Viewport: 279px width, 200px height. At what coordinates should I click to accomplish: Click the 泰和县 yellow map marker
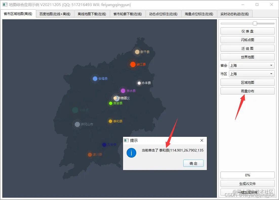111,121
